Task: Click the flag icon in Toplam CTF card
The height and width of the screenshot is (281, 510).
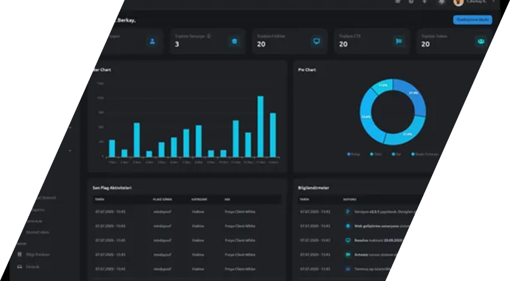Action: click(x=399, y=41)
